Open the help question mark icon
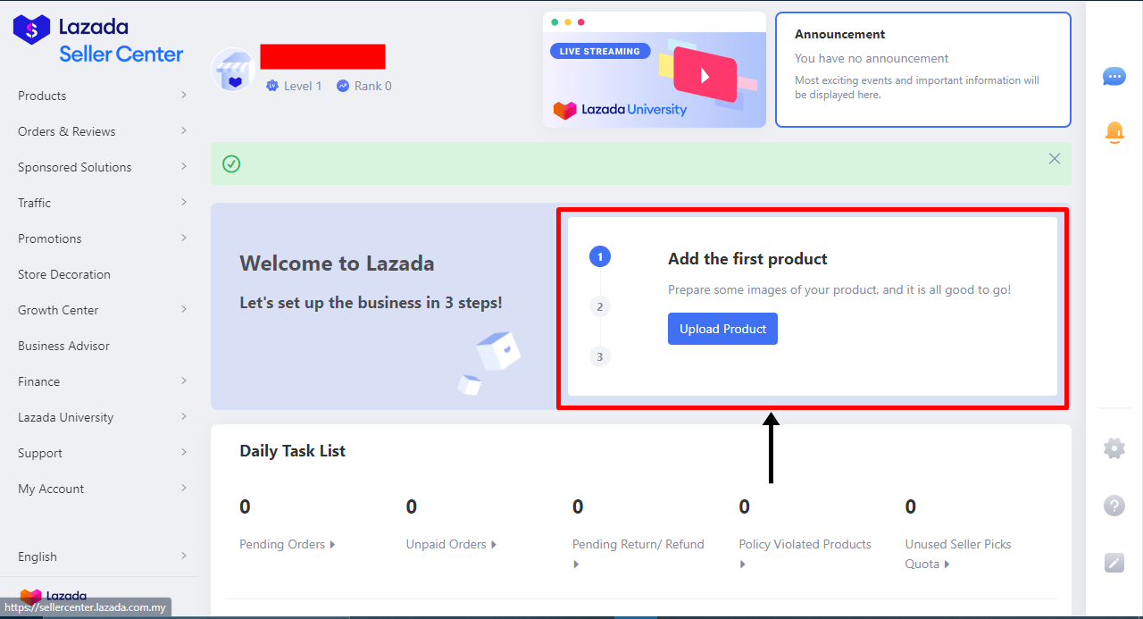 point(1114,506)
